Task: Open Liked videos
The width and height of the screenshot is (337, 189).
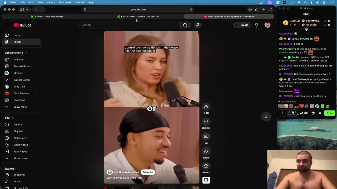Action: click(21, 145)
